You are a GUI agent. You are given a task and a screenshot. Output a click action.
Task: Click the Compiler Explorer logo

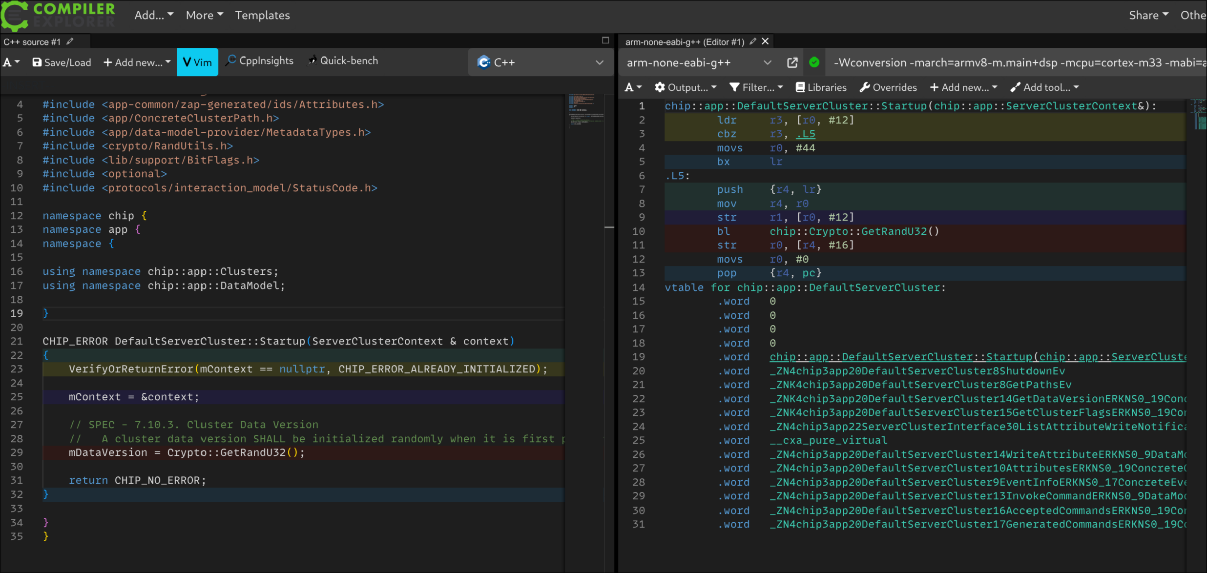[x=59, y=15]
